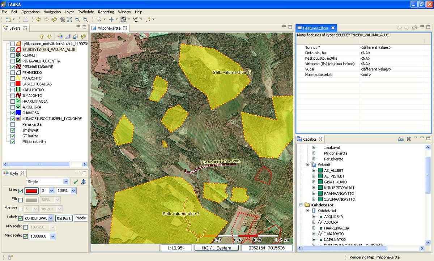This screenshot has width=434, height=261.
Task: Open style palette icon in Layers toolbar
Action: tap(60, 36)
